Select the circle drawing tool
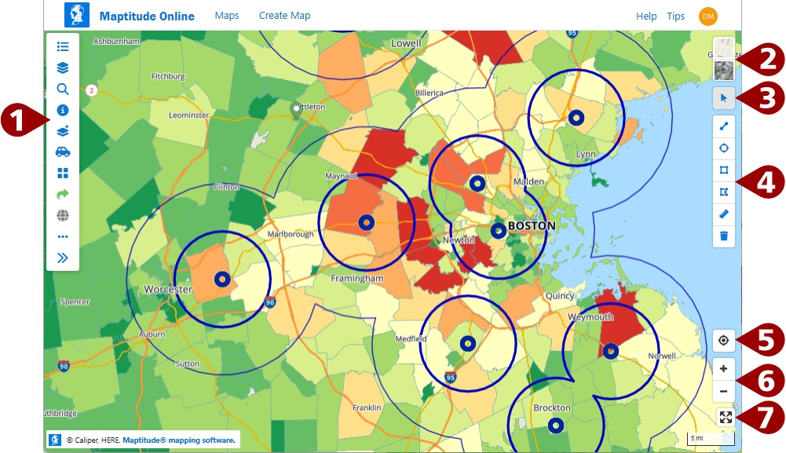 (723, 148)
